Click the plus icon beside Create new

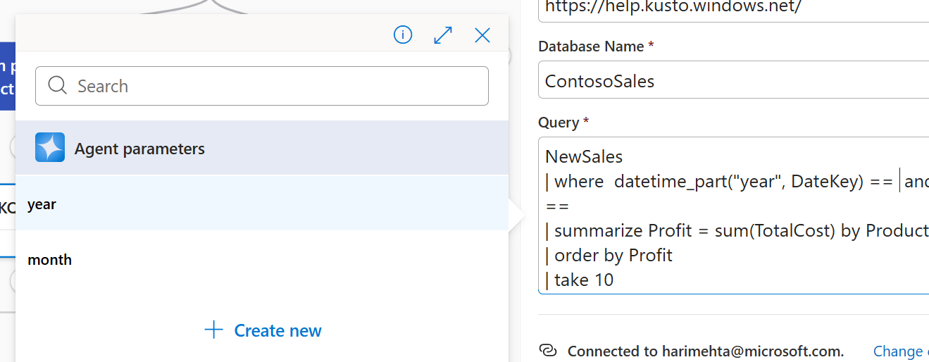click(213, 330)
